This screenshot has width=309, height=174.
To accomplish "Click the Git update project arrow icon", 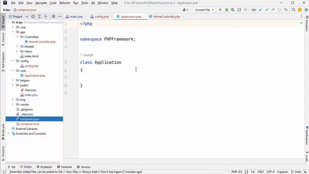I will 261,10.
